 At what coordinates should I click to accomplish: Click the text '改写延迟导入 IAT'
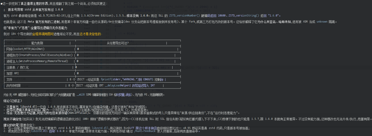143,86
